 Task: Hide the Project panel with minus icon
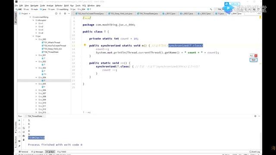[69, 13]
